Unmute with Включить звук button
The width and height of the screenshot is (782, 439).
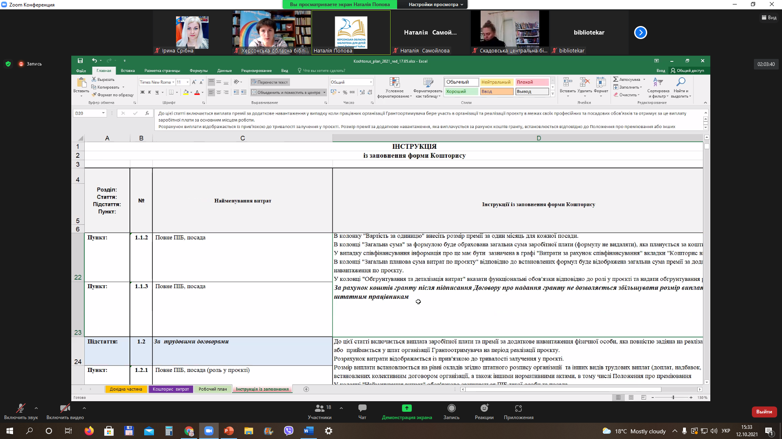coord(21,411)
